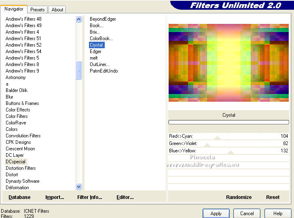Click the Crystal filter preview image
Image resolution: width=294 pixels, height=218 pixels.
tap(228, 63)
